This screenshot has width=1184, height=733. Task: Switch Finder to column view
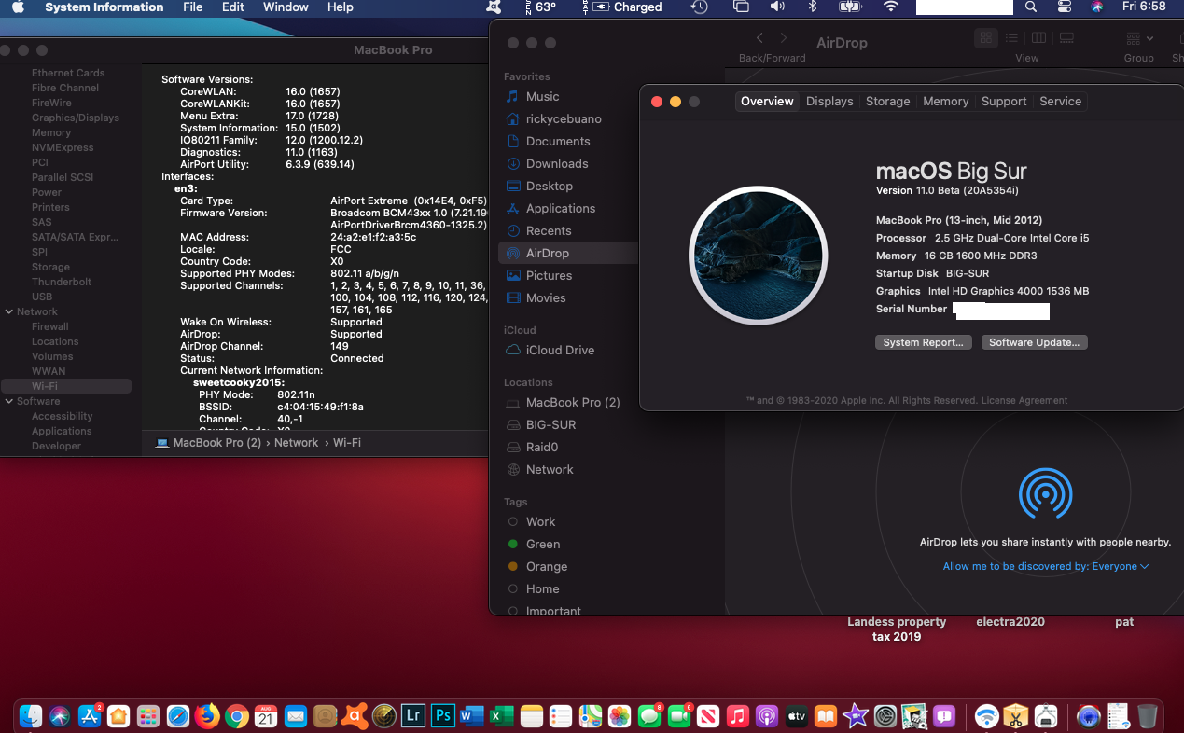point(1038,38)
